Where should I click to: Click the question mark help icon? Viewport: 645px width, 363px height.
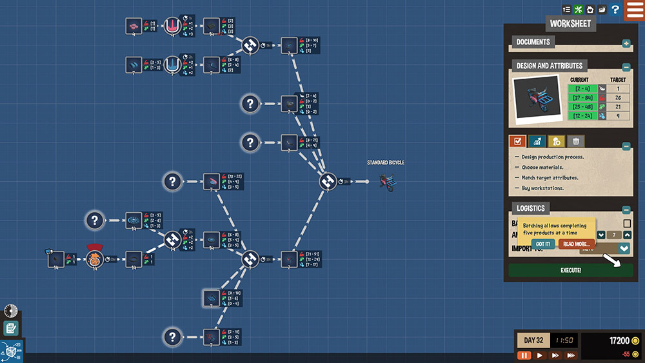click(615, 10)
